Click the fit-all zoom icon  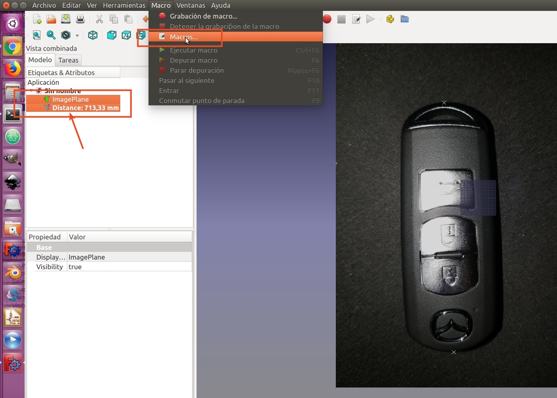(37, 35)
